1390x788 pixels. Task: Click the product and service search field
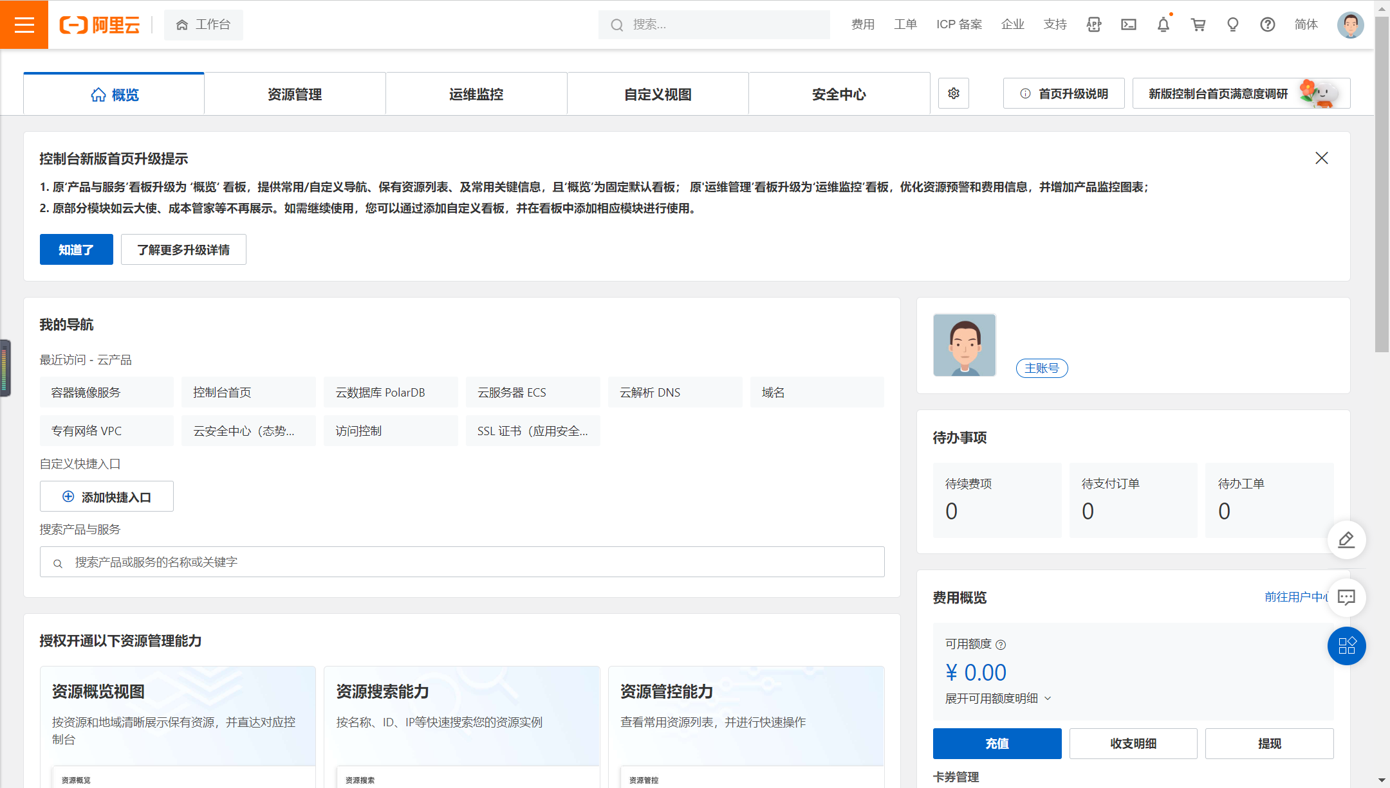tap(462, 562)
